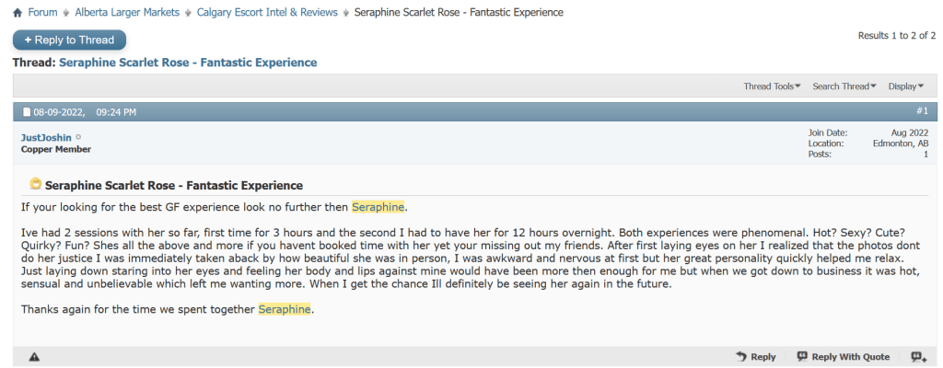Click the Reply With Quote bubble icon

802,357
